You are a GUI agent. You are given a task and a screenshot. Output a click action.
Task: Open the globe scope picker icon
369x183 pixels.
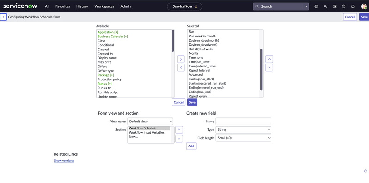pos(316,6)
